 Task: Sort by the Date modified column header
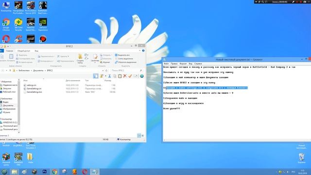(x=73, y=81)
